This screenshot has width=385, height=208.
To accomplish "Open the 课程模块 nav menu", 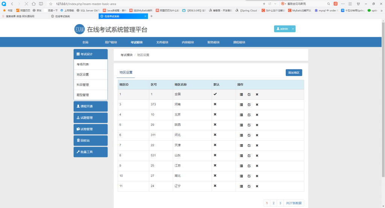I will [x=239, y=42].
